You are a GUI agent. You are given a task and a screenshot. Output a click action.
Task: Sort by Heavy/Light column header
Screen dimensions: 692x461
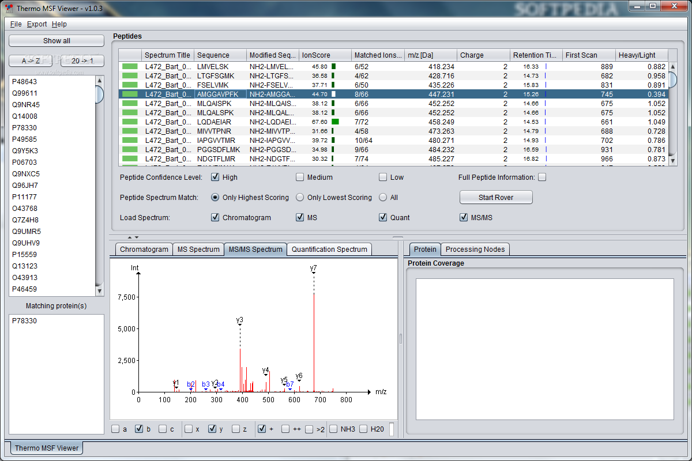click(642, 55)
